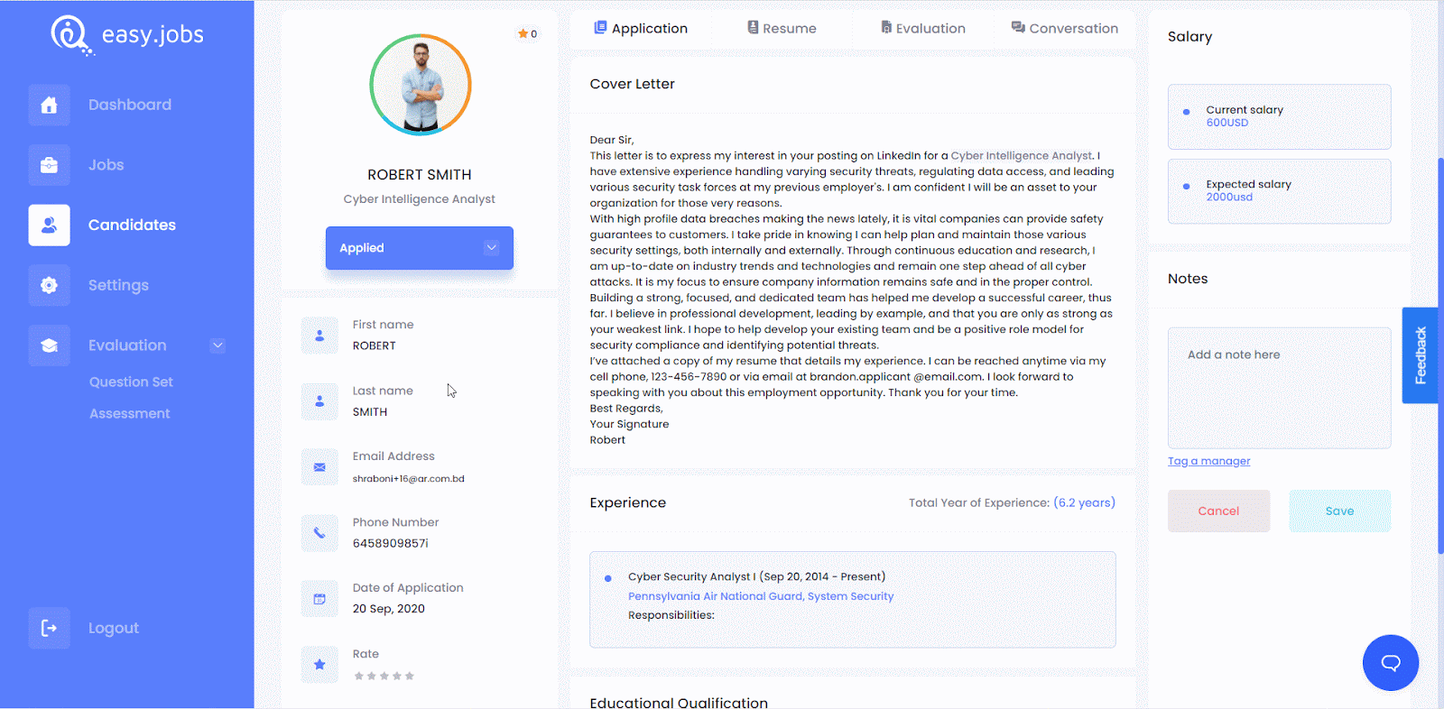1444x709 pixels.
Task: Type in the Add a note field
Action: pos(1279,388)
